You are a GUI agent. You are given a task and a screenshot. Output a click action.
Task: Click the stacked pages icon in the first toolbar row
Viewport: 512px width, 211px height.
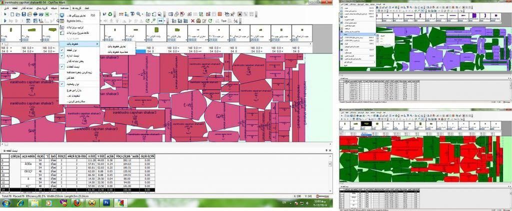pos(176,14)
